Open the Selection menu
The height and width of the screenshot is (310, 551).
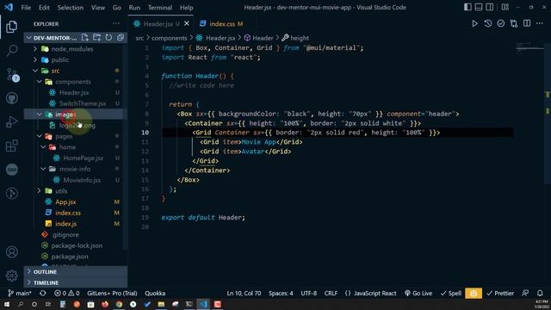coord(71,8)
